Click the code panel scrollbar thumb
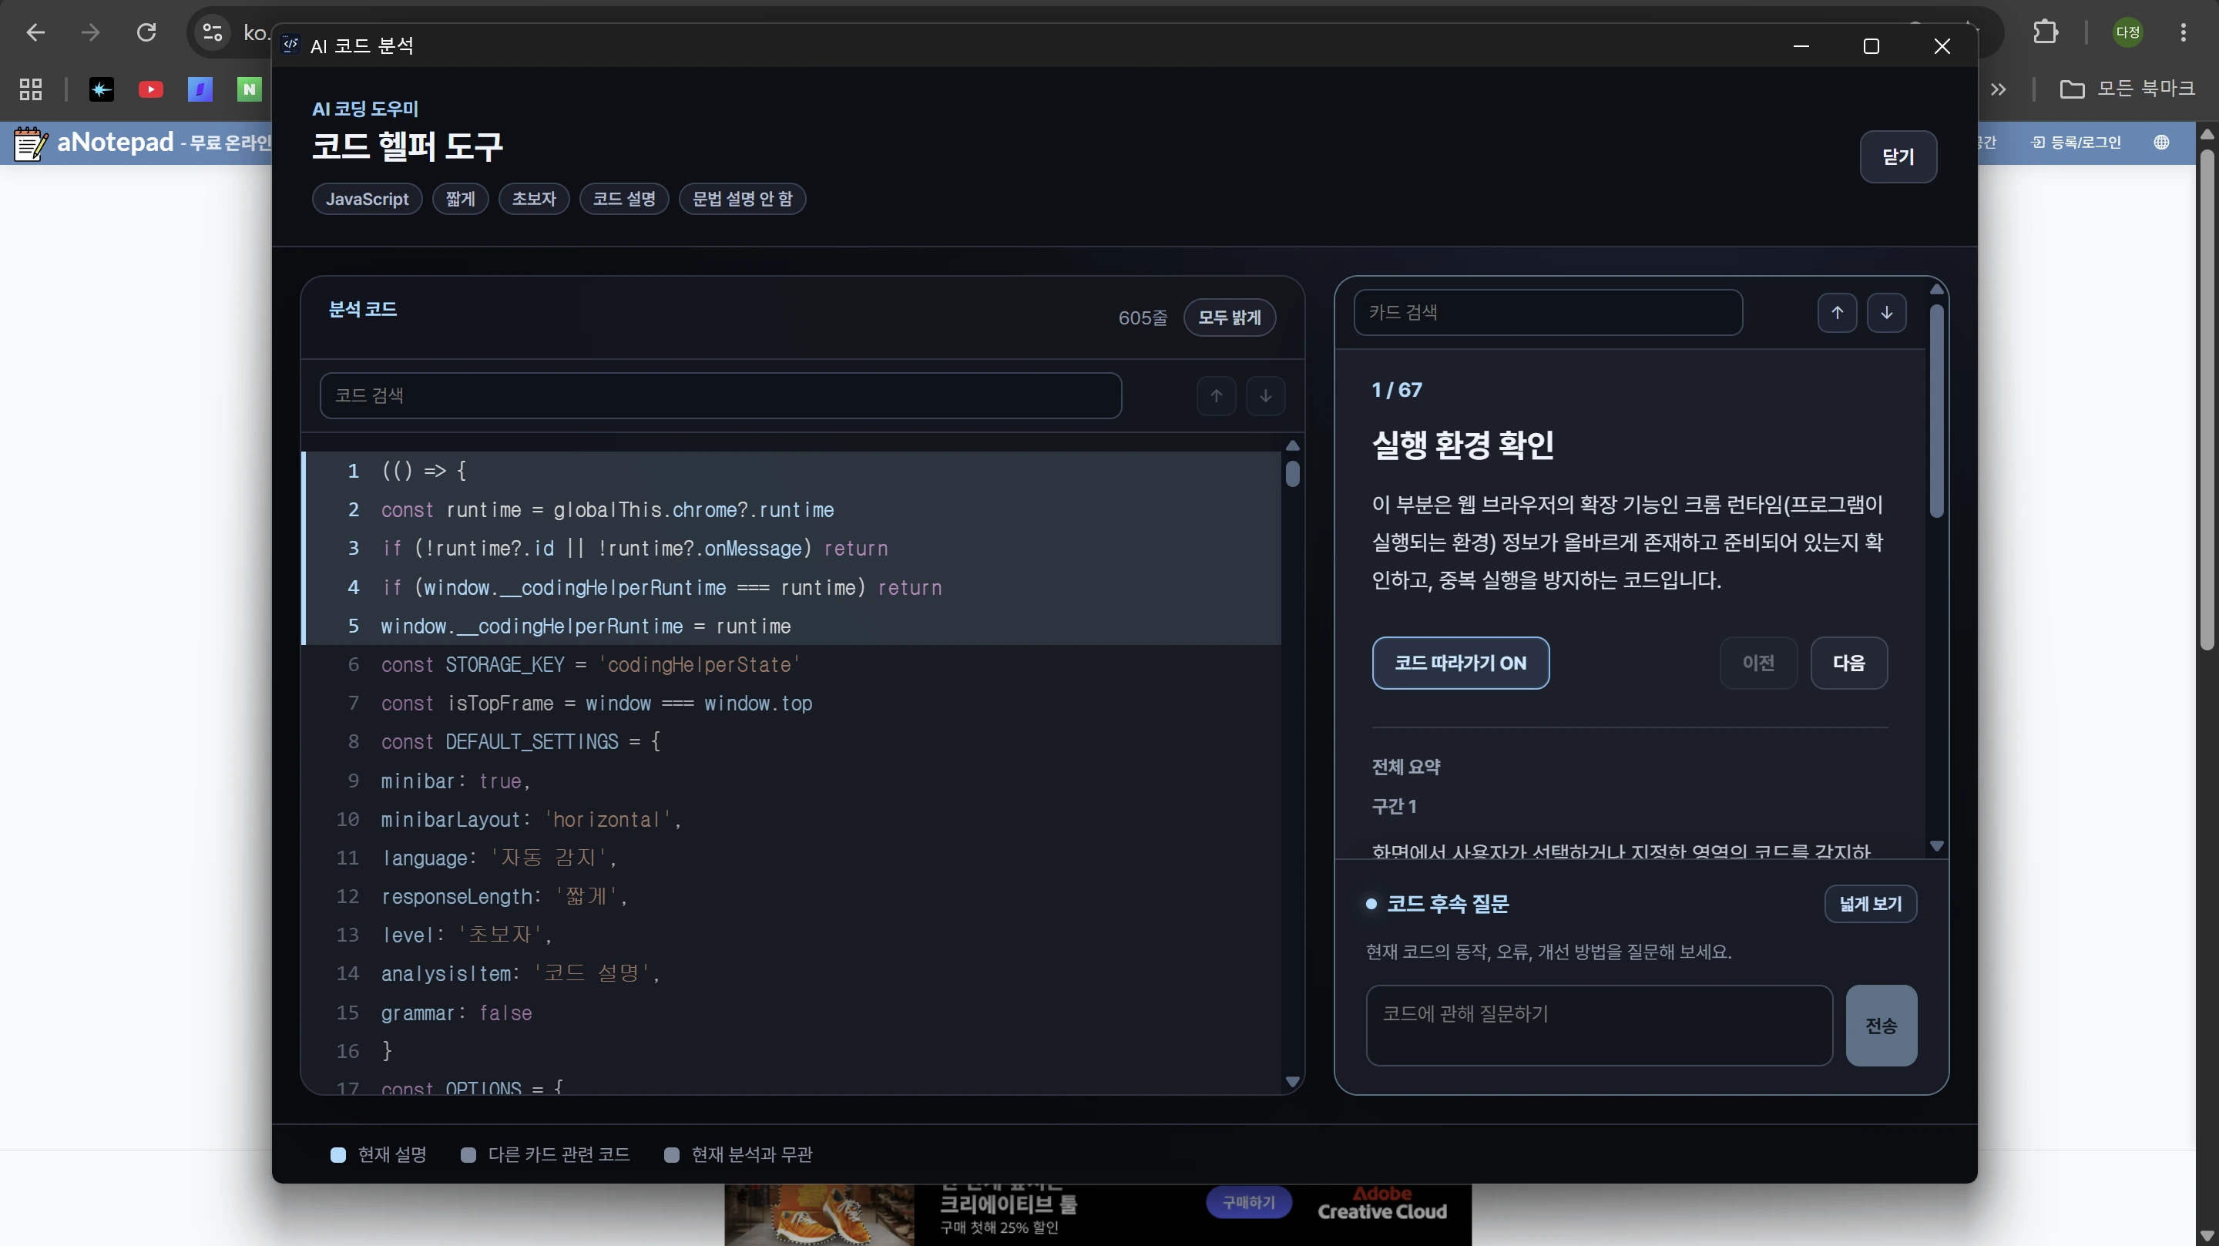2219x1246 pixels. tap(1292, 474)
